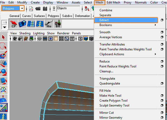This screenshot has height=120, width=167.
Task: Click the Resolution Gate viewport icon
Action: [x=50, y=39]
